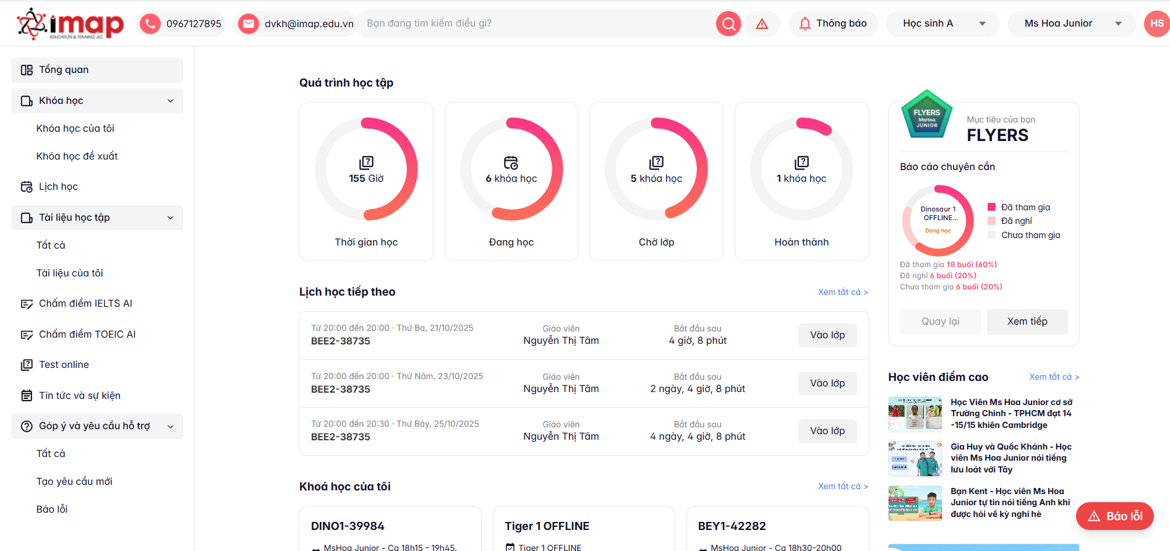Image resolution: width=1170 pixels, height=551 pixels.
Task: Open Báo lỗi sidebar item
Action: coord(52,510)
